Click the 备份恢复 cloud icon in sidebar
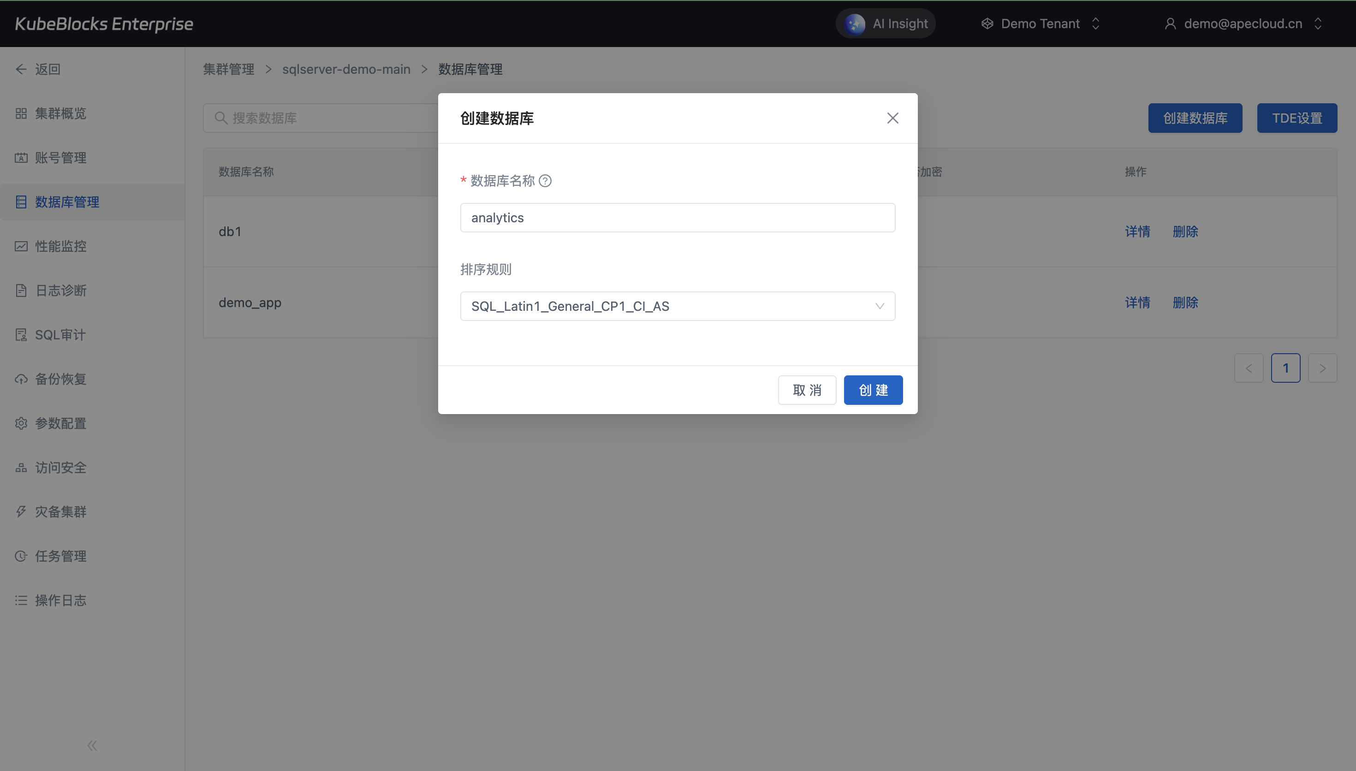The width and height of the screenshot is (1356, 771). pos(21,379)
